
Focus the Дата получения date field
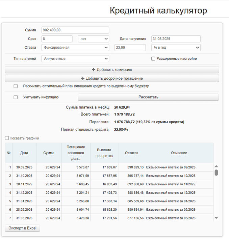pyautogui.click(x=176, y=39)
